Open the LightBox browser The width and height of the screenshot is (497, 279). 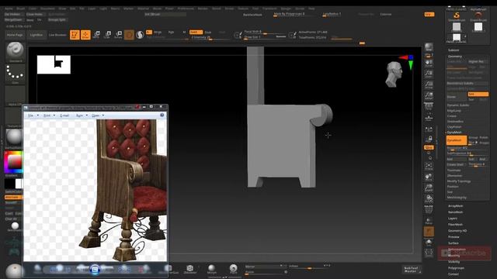pos(36,35)
